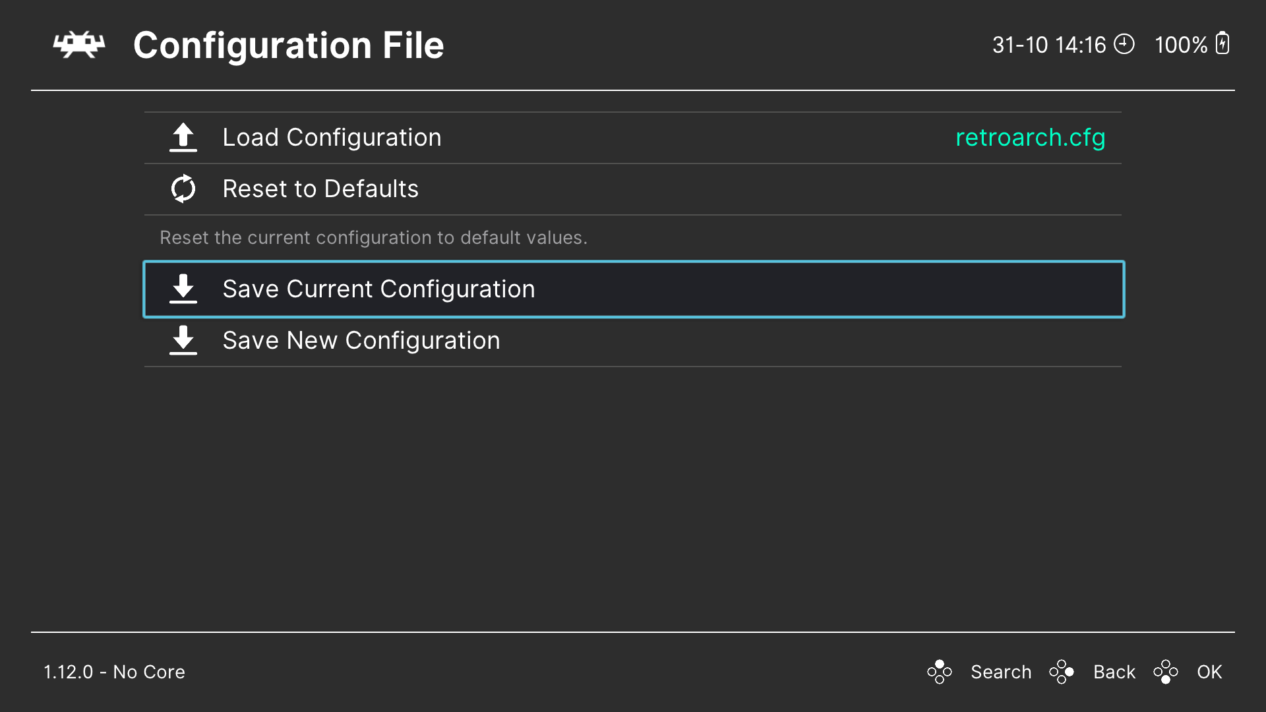This screenshot has height=712, width=1266.
Task: Click the Search controller icon bottom-left
Action: (941, 672)
